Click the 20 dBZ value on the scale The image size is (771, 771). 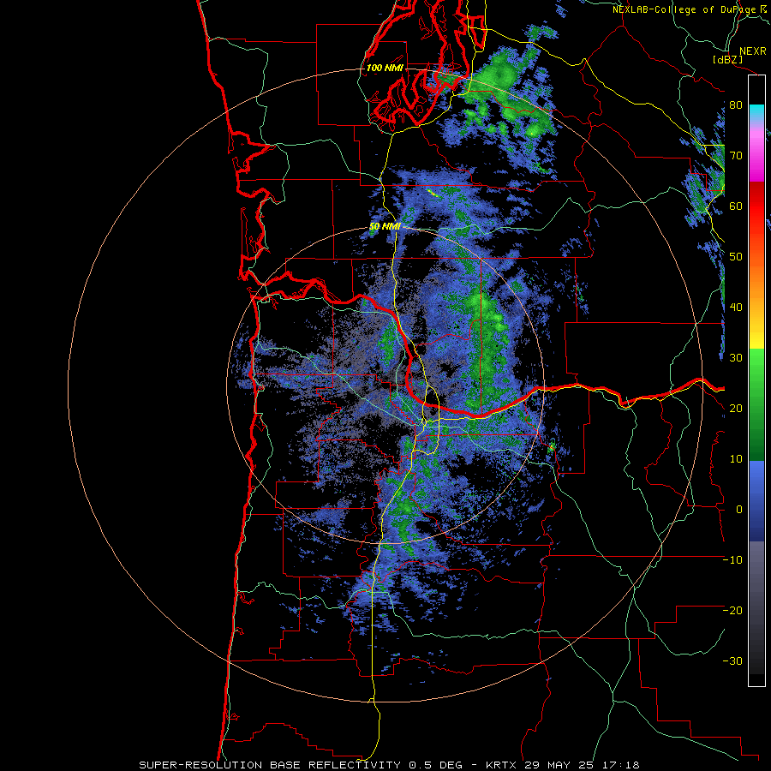pyautogui.click(x=736, y=409)
